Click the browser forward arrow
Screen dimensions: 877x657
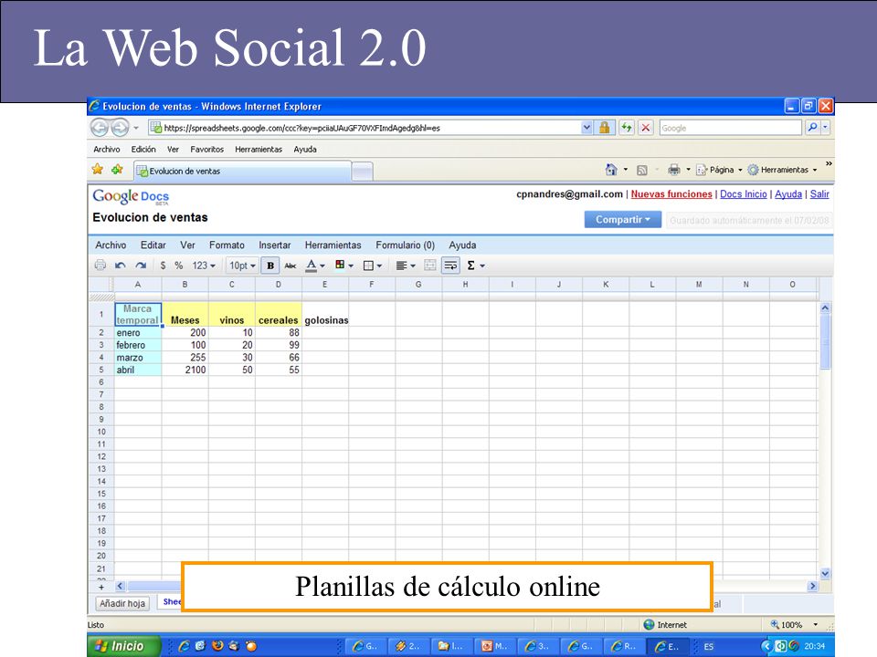pyautogui.click(x=120, y=128)
